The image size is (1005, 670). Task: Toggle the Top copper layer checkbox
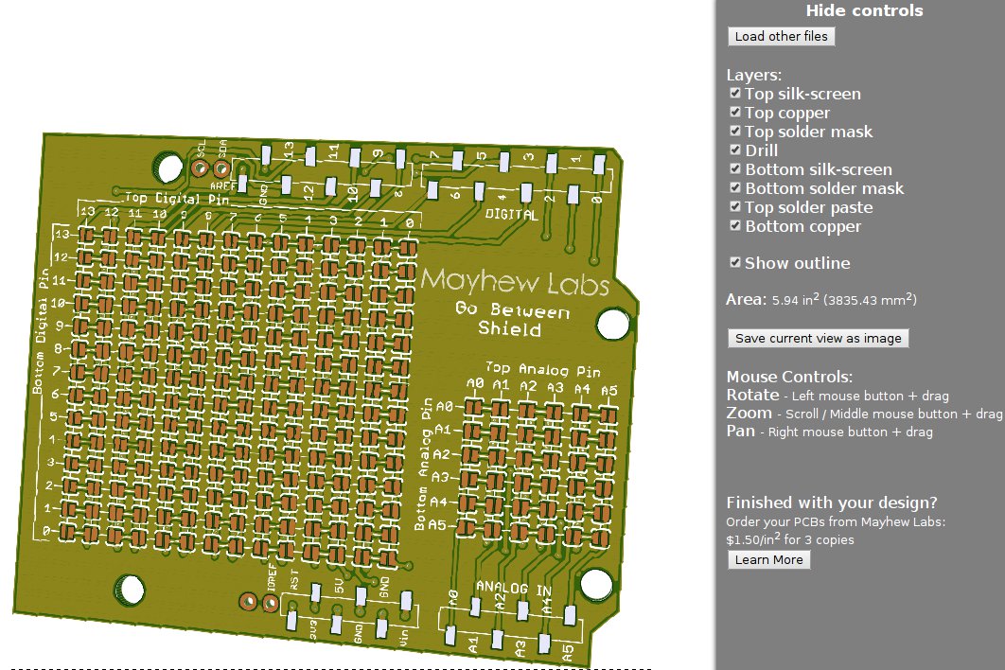[x=735, y=113]
